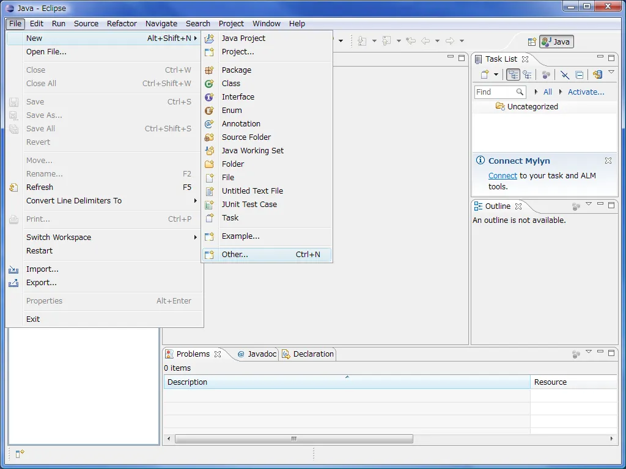Click the New Task icon in Task List
626x469 pixels.
485,75
